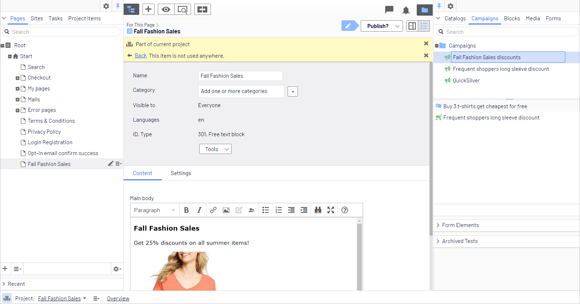Switch to the Settings tab
The width and height of the screenshot is (580, 304).
pos(181,173)
